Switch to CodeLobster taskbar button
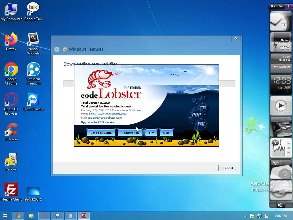Image resolution: width=293 pixels, height=220 pixels. click(x=84, y=216)
